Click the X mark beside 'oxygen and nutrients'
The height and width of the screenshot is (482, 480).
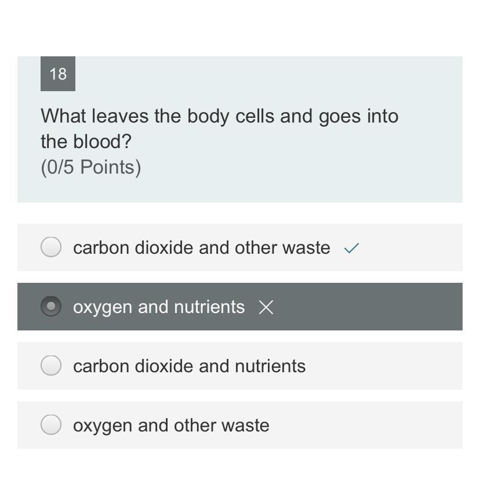[x=266, y=308]
